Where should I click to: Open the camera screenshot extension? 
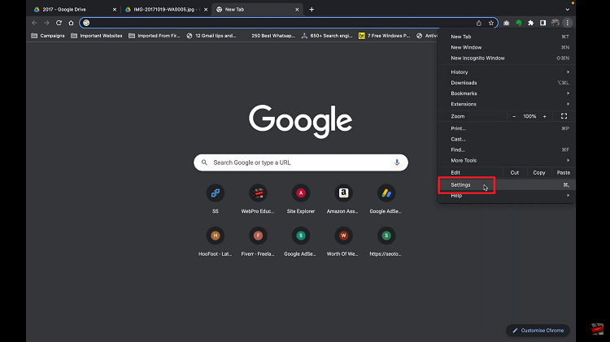click(506, 23)
